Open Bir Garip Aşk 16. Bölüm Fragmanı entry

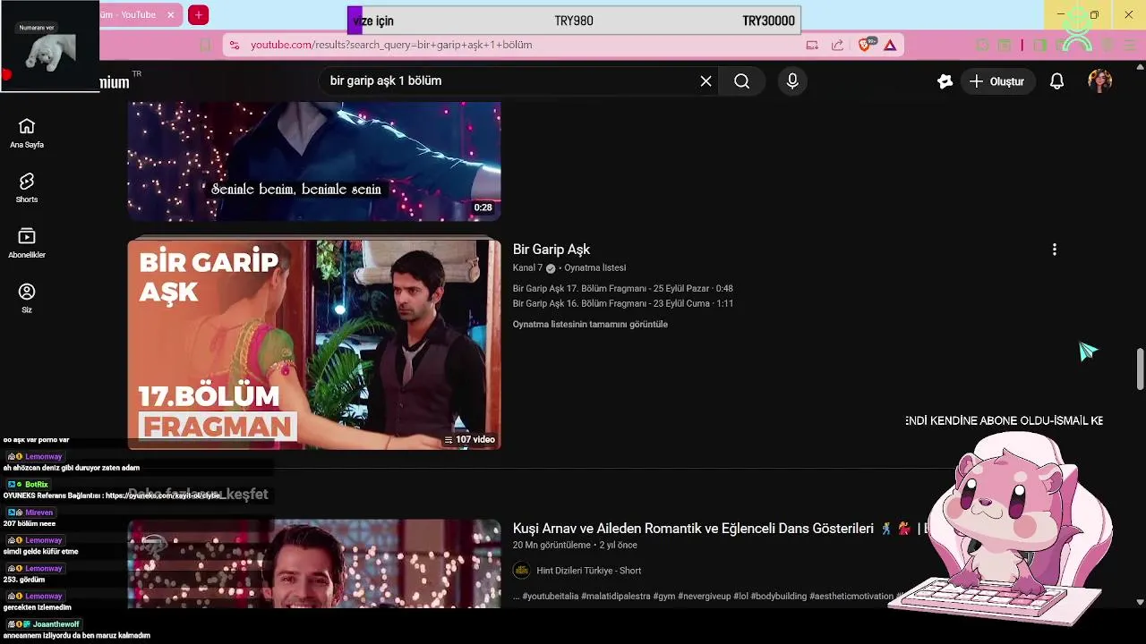(623, 304)
